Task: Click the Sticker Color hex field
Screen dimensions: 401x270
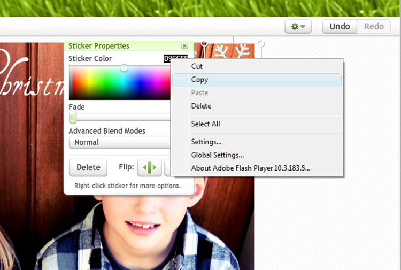Action: (176, 58)
